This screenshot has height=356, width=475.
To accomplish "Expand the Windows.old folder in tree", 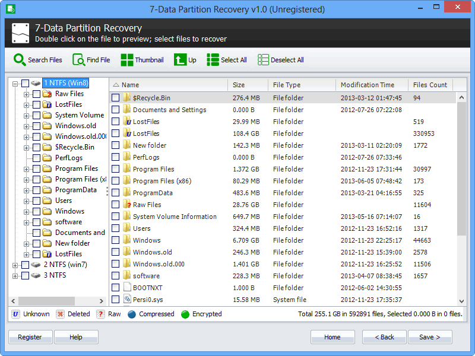I will tap(26, 126).
